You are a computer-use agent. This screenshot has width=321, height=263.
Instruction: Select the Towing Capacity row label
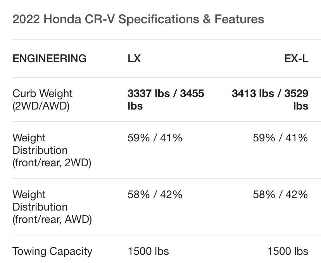[x=52, y=251]
